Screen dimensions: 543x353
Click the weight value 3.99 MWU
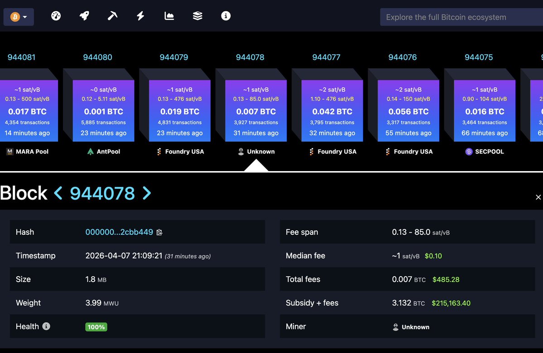102,303
